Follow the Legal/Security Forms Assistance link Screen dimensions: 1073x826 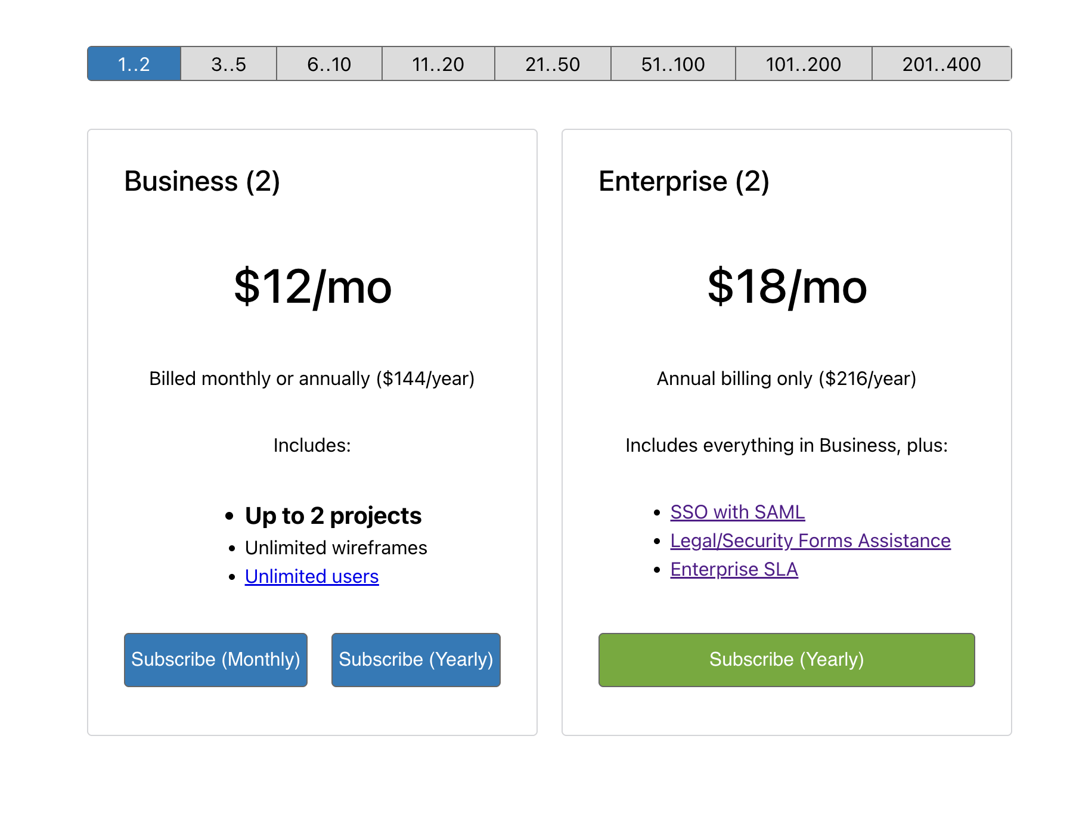(x=810, y=541)
